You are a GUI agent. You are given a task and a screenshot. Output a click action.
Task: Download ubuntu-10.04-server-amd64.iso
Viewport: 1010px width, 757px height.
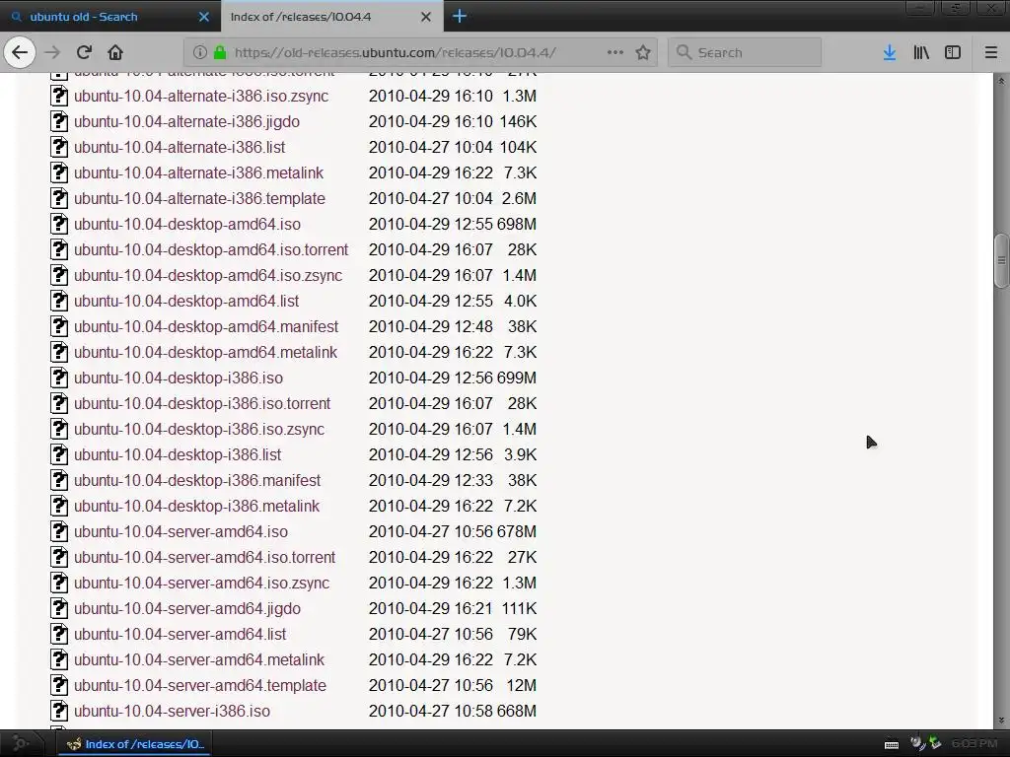[x=181, y=531]
